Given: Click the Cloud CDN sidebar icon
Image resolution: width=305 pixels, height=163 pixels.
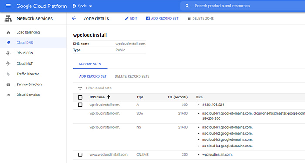Looking at the screenshot, I should [x=8, y=53].
